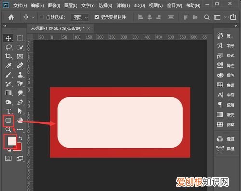
Task: Open the Search magnifier icon
Action: [x=207, y=17]
